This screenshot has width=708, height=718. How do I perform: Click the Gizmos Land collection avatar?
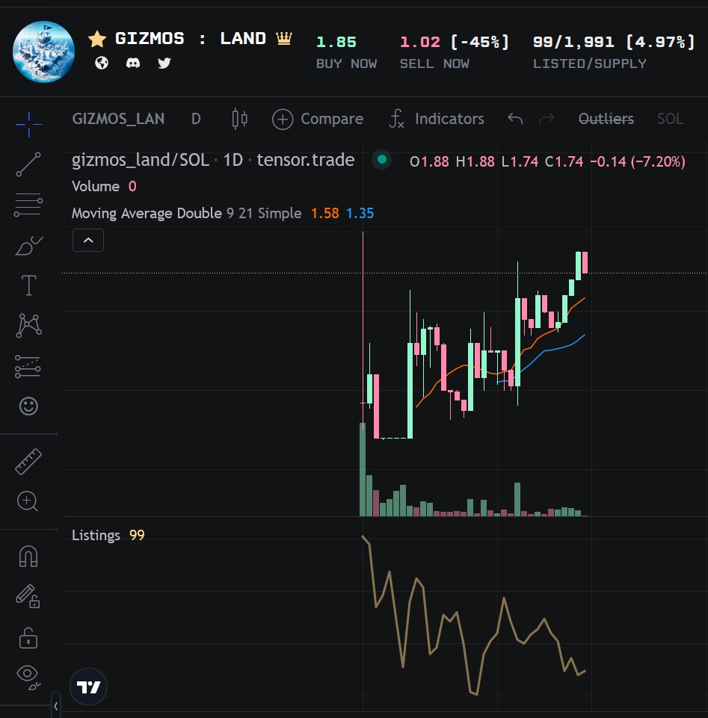point(43,52)
